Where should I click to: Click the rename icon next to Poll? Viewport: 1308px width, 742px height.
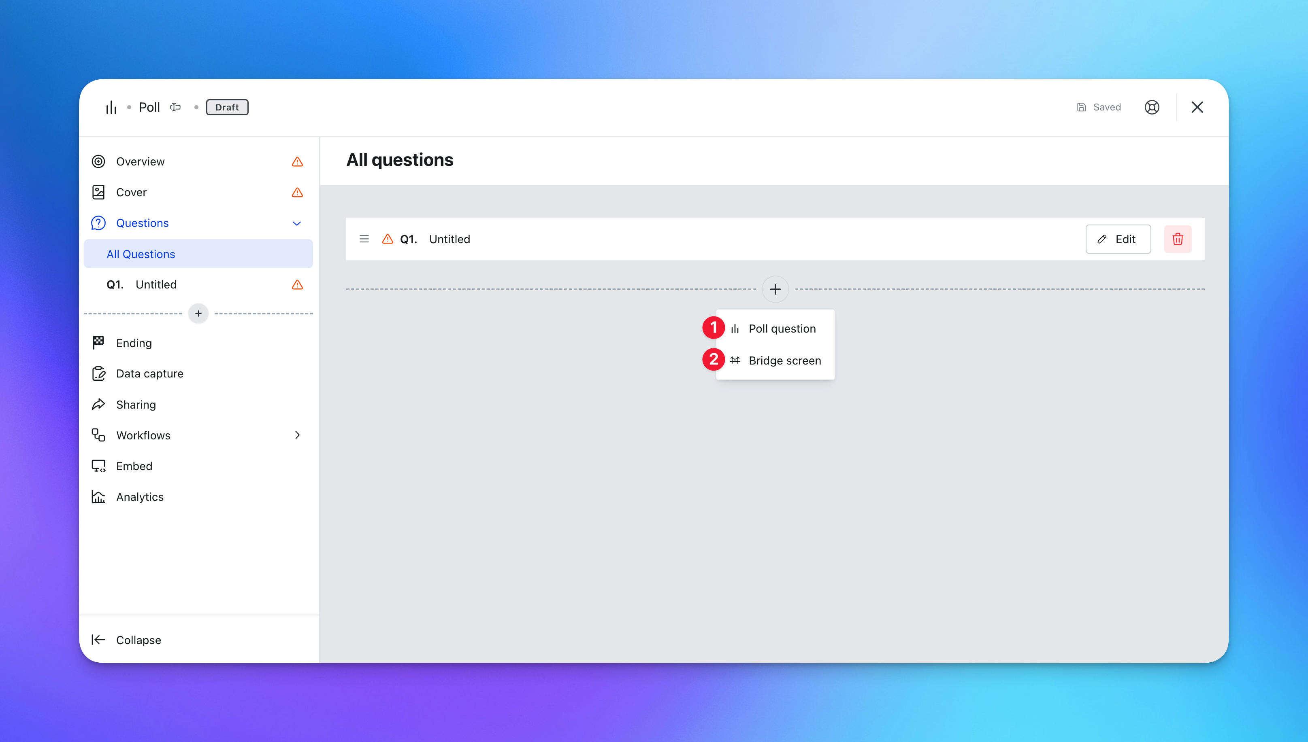[175, 107]
